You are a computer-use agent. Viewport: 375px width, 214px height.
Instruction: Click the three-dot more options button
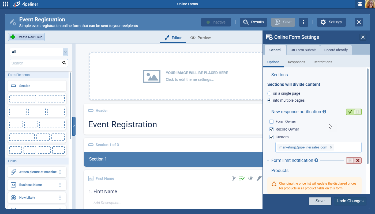pos(303,22)
